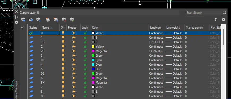Viewport: 231px width, 99px height.
Task: Sort by Lock column header
Action: tap(86, 28)
